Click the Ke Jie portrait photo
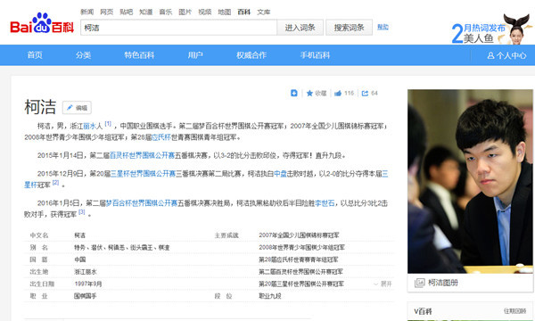 pyautogui.click(x=470, y=181)
